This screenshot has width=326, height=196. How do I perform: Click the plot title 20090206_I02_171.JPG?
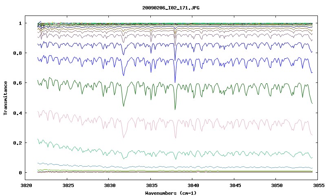(x=171, y=8)
